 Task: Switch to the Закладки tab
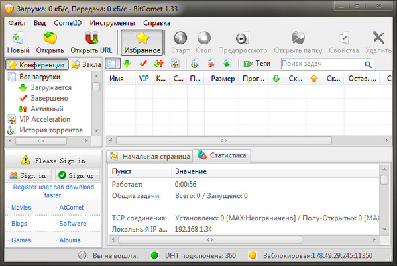86,65
